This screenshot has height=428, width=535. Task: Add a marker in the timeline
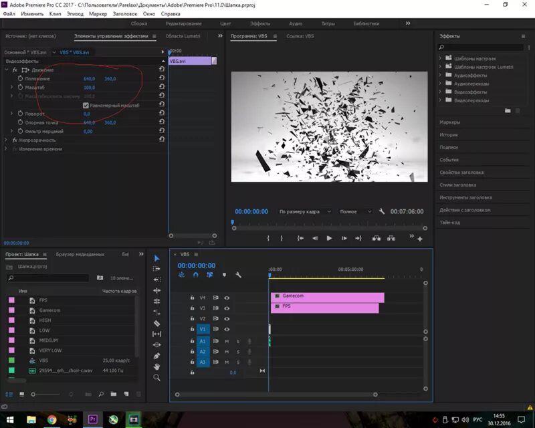click(224, 275)
